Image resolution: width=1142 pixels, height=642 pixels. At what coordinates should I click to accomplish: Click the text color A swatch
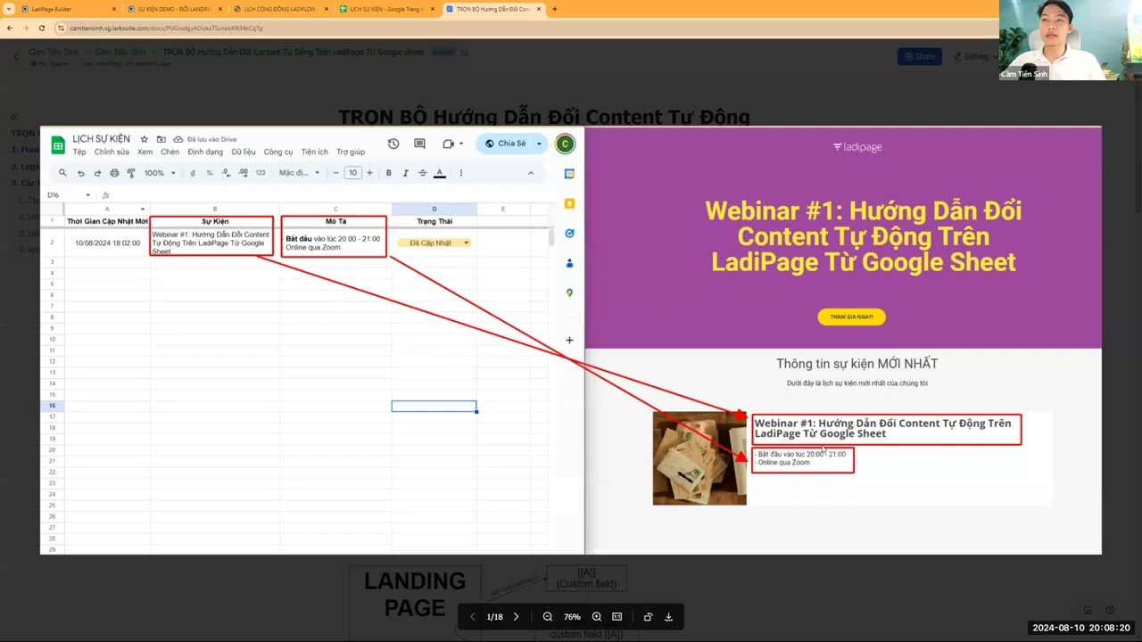point(440,173)
